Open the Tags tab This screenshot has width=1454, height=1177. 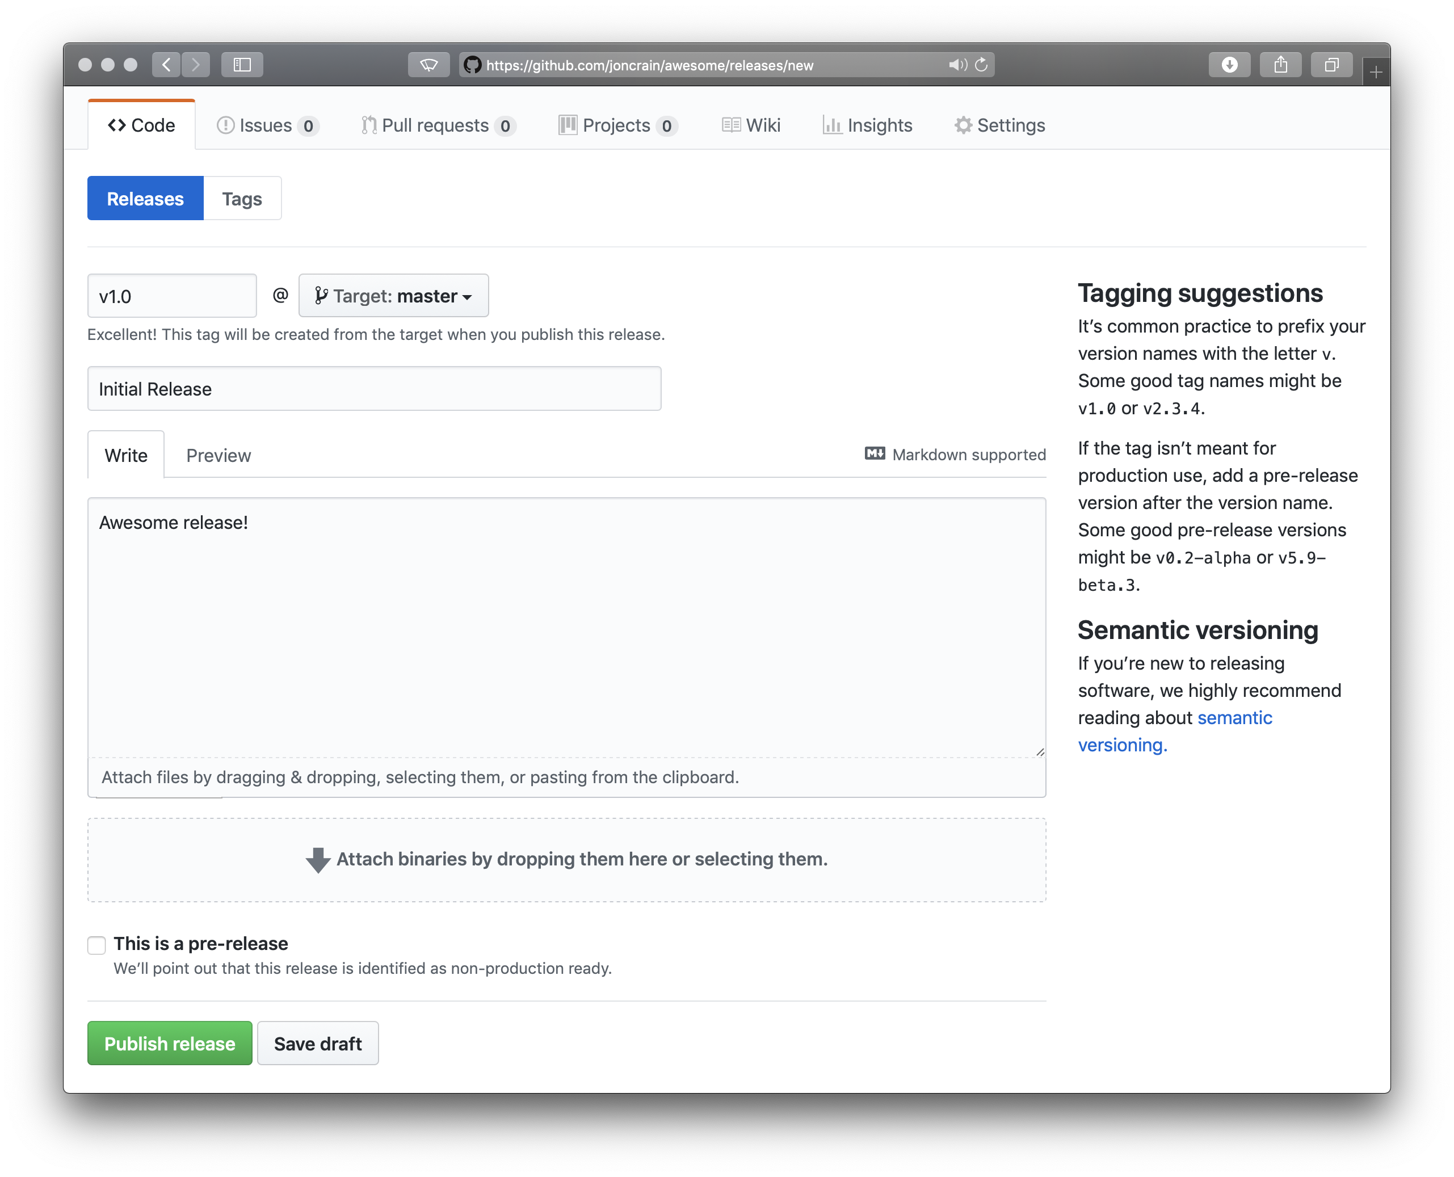242,199
